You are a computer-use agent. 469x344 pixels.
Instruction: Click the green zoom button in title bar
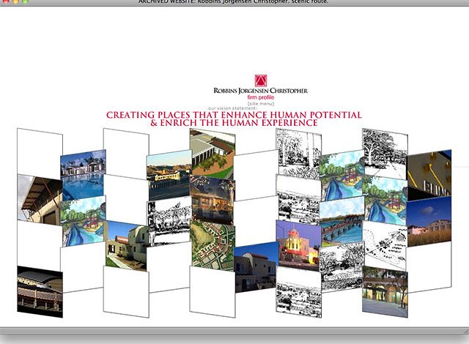point(25,2)
